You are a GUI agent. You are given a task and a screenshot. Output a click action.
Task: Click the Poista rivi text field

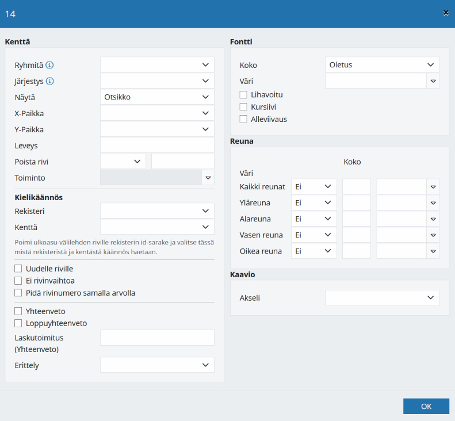click(183, 161)
